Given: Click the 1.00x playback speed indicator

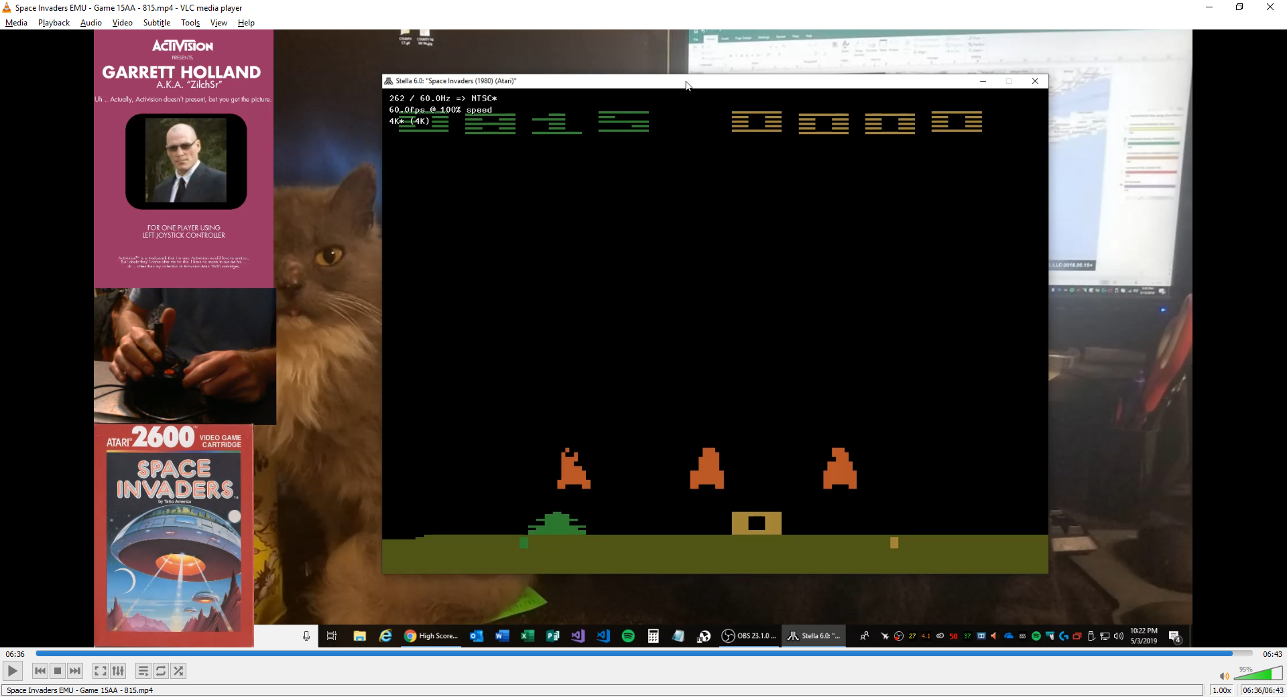Looking at the screenshot, I should [1221, 690].
